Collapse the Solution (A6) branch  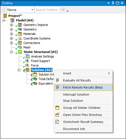(19, 70)
